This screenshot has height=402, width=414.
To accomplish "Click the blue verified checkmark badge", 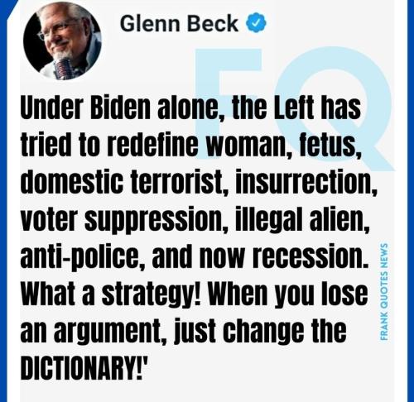I will tap(256, 23).
